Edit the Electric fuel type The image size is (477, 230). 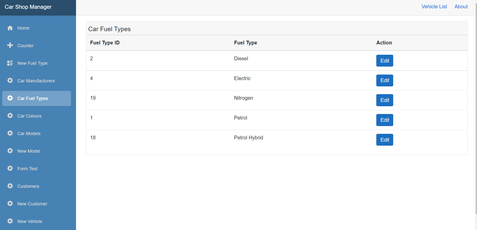pos(384,80)
